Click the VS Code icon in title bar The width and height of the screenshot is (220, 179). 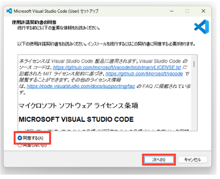pyautogui.click(x=9, y=11)
